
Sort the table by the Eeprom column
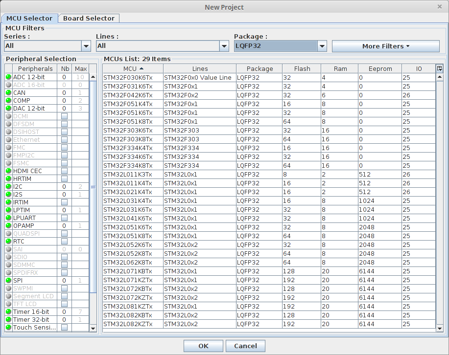[x=380, y=68]
